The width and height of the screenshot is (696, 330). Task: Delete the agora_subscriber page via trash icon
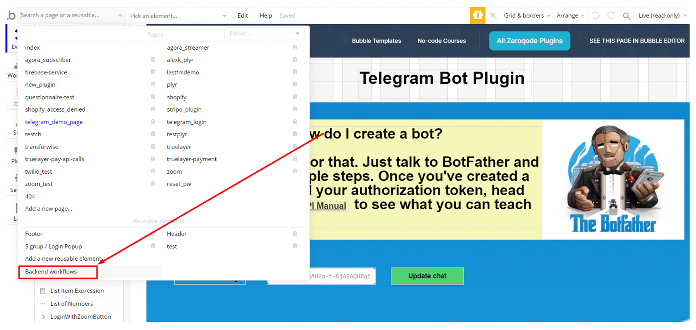(x=153, y=60)
